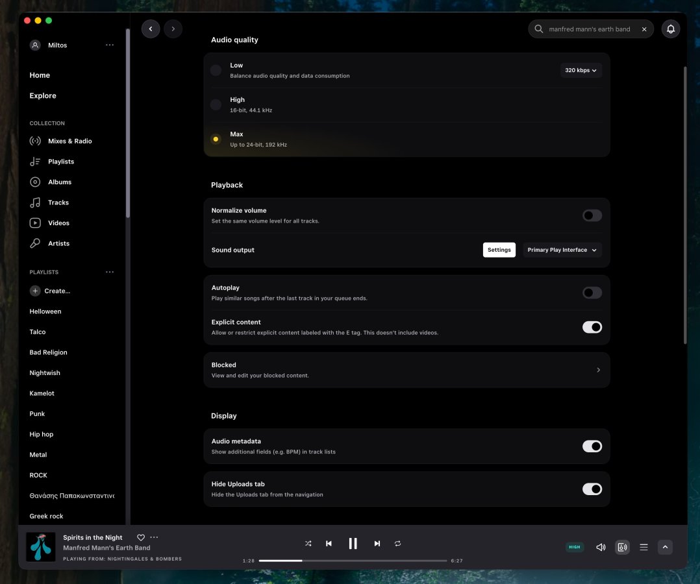Add Spirits in the Night to favorites
Image resolution: width=700 pixels, height=584 pixels.
coord(141,537)
